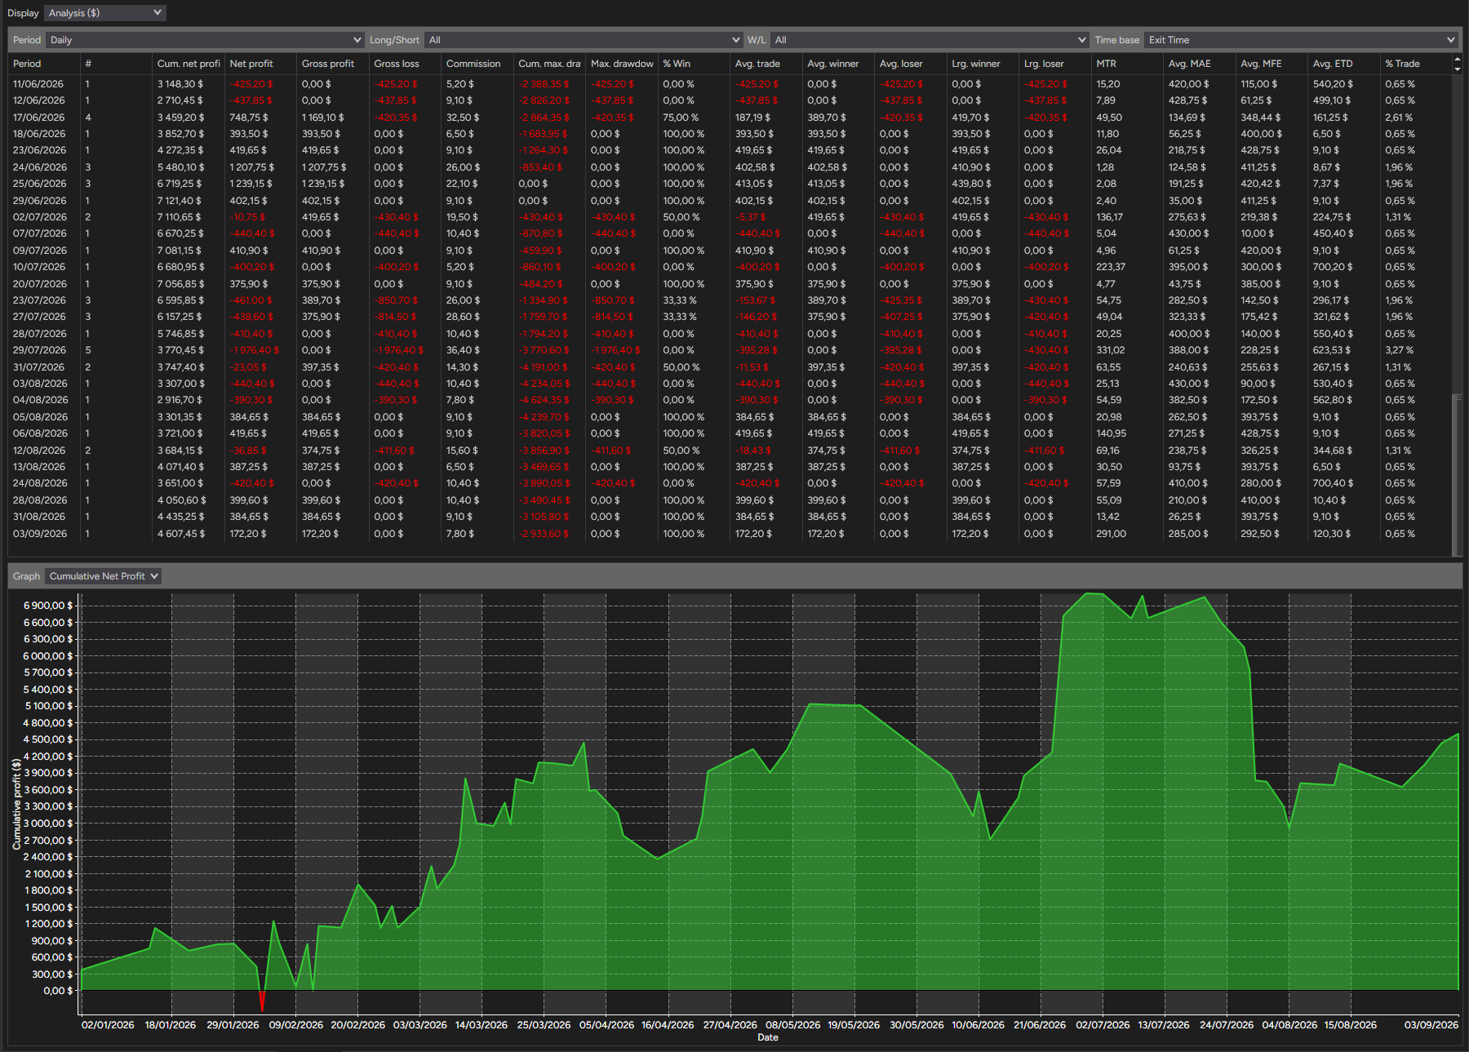The height and width of the screenshot is (1052, 1469).
Task: Select the 04/08/2026 period row
Action: point(730,400)
